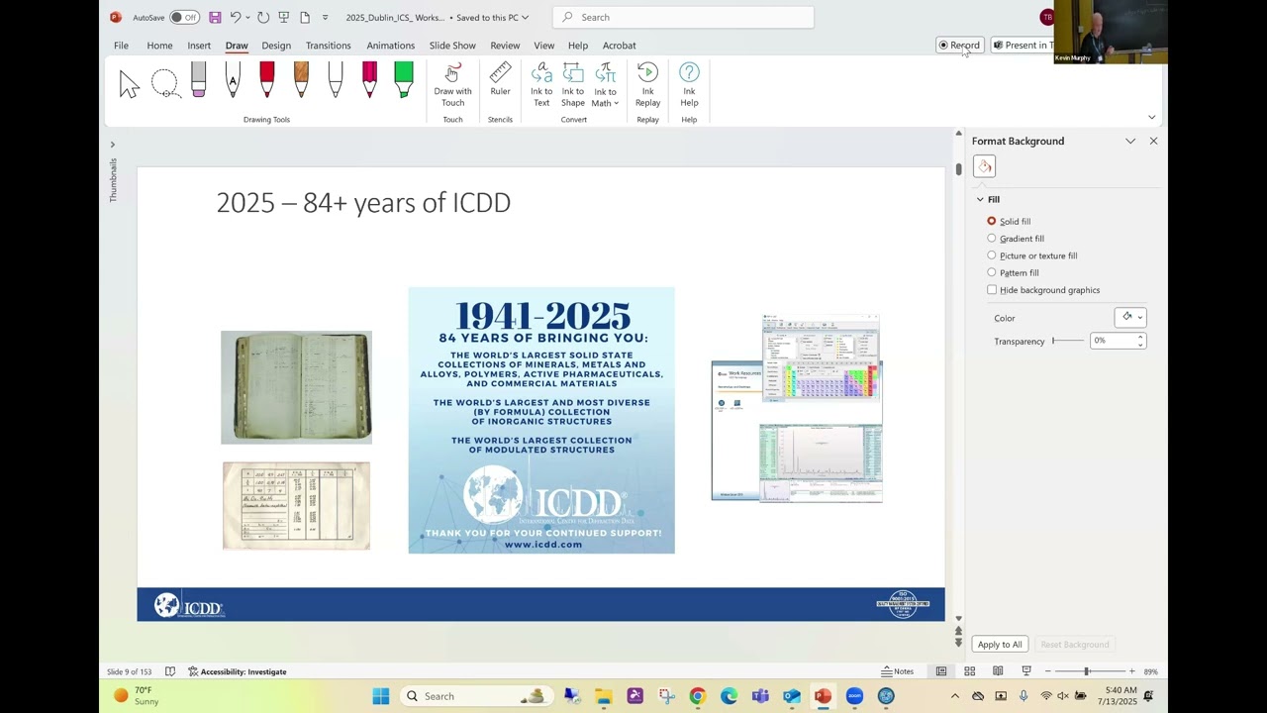
Task: Open Ink Help
Action: [x=689, y=85]
